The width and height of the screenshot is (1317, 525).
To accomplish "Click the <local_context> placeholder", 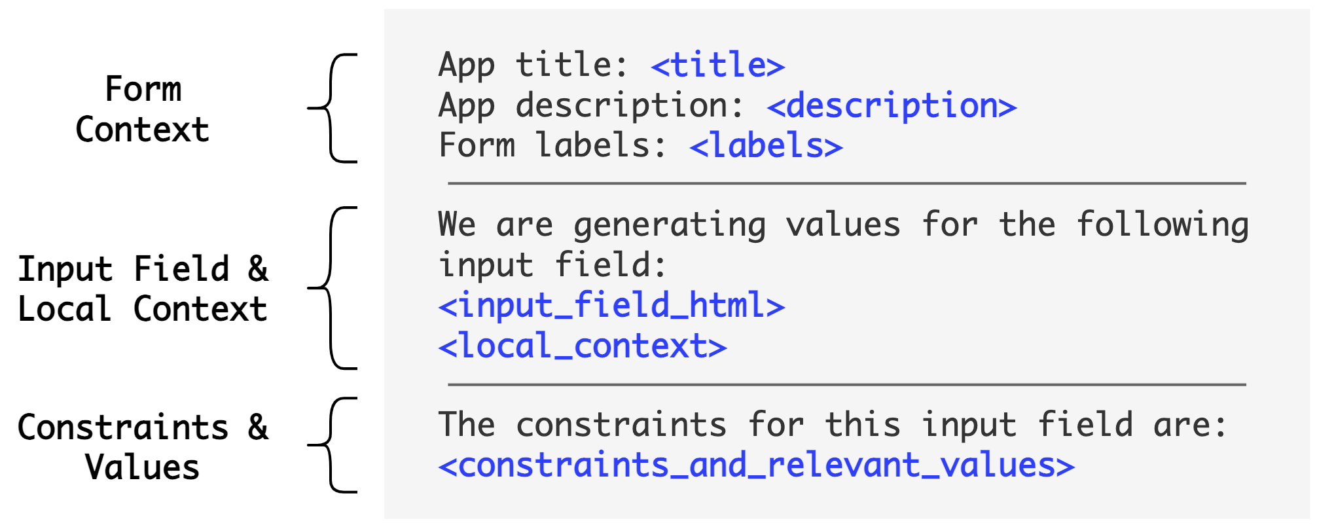I will coord(583,346).
